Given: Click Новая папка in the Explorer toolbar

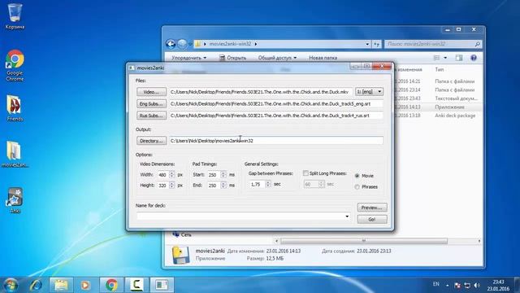Looking at the screenshot, I should click(x=323, y=58).
